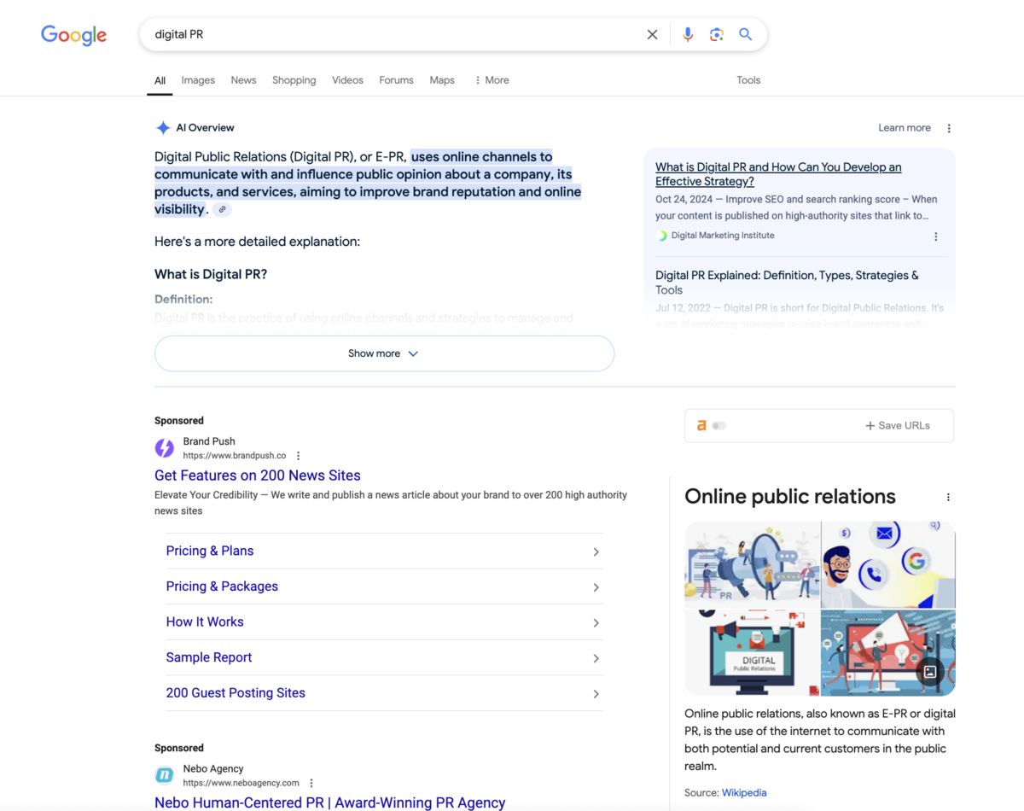
Task: Open the More search categories dropdown
Action: pyautogui.click(x=491, y=79)
